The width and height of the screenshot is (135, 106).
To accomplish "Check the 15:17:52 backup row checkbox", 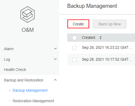I will coord(75,60).
